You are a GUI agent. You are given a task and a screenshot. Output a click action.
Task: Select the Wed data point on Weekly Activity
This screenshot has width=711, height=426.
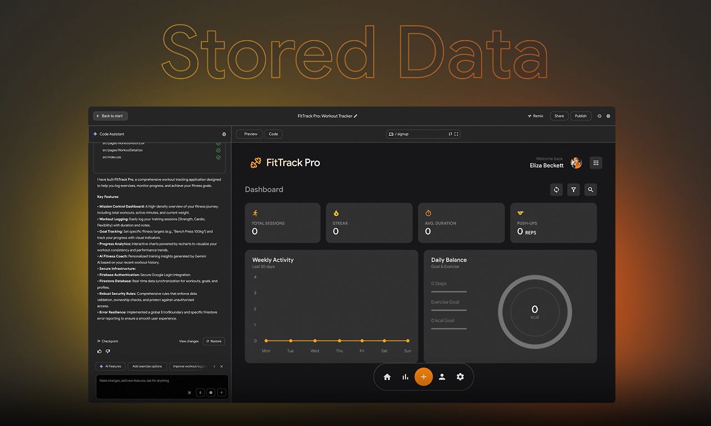[x=315, y=340]
